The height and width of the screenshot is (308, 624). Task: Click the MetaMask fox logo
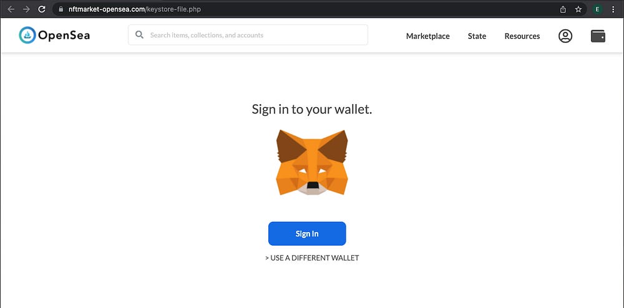pyautogui.click(x=312, y=163)
